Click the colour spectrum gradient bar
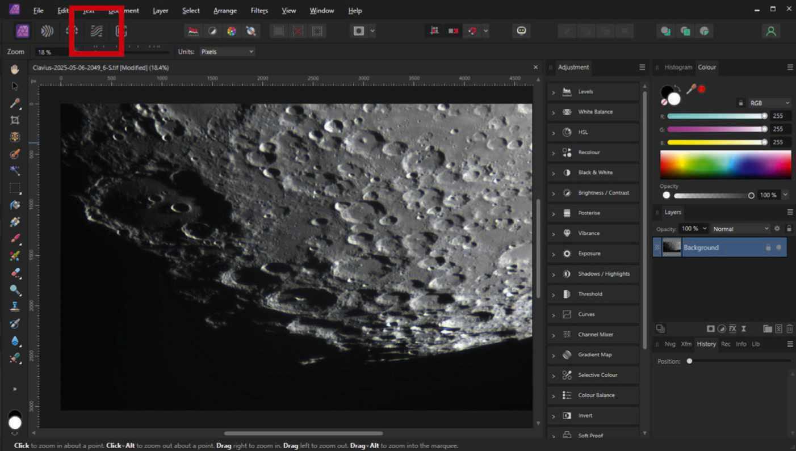Screen dimensions: 796x451 725,165
